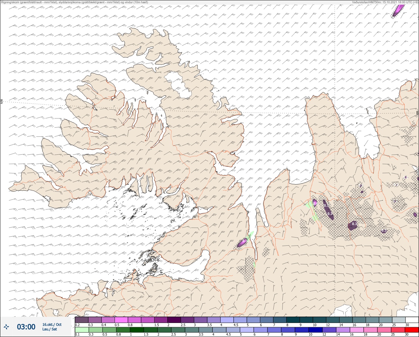Select the dark teal swatch labeled 8 in upper legend
419x337 pixels.
point(293,320)
